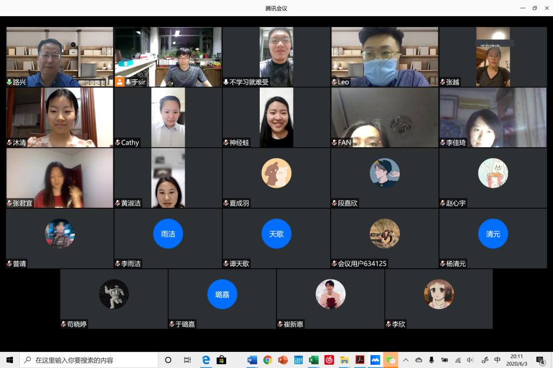Click the Windows taskbar search box
This screenshot has width=553, height=368.
point(89,360)
